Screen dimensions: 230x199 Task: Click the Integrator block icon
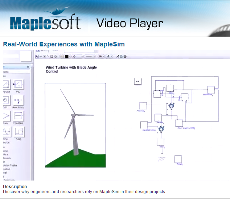coord(5,85)
